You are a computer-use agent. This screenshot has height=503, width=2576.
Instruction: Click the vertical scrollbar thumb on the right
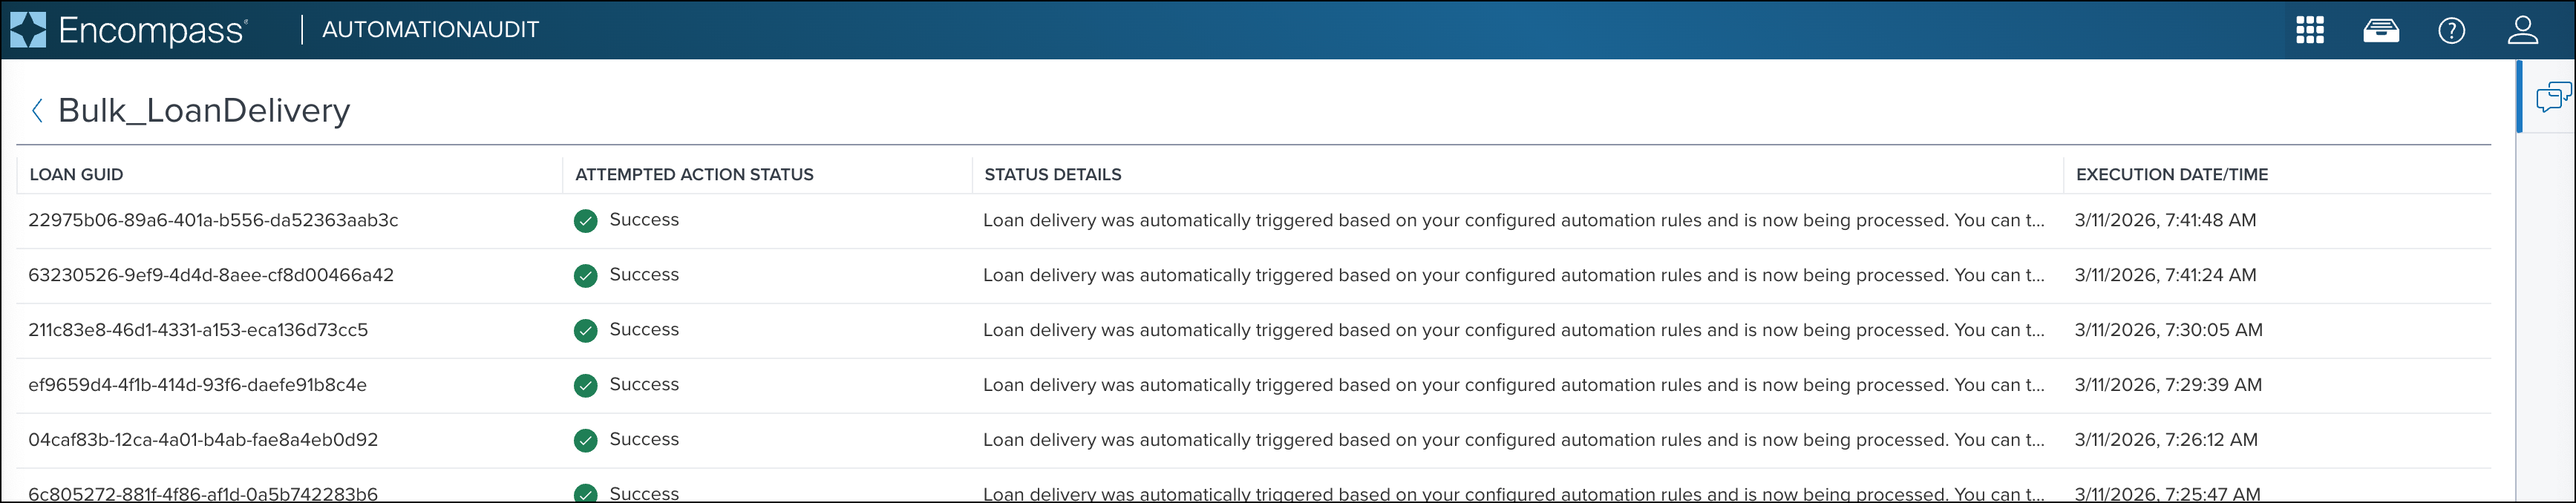coord(2518,96)
